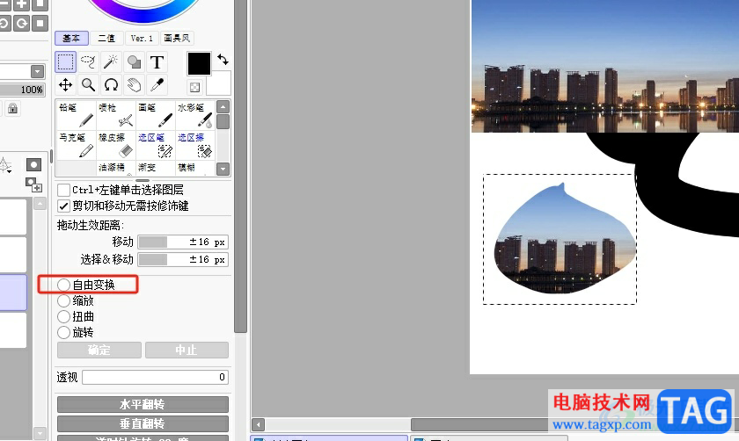Choose the 水彩笔 watercolor brush

click(195, 115)
